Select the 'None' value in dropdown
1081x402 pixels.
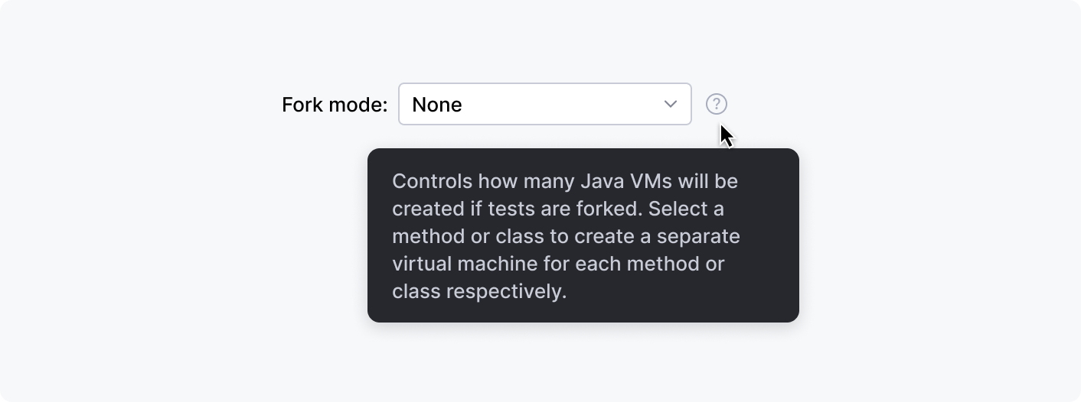click(x=437, y=105)
